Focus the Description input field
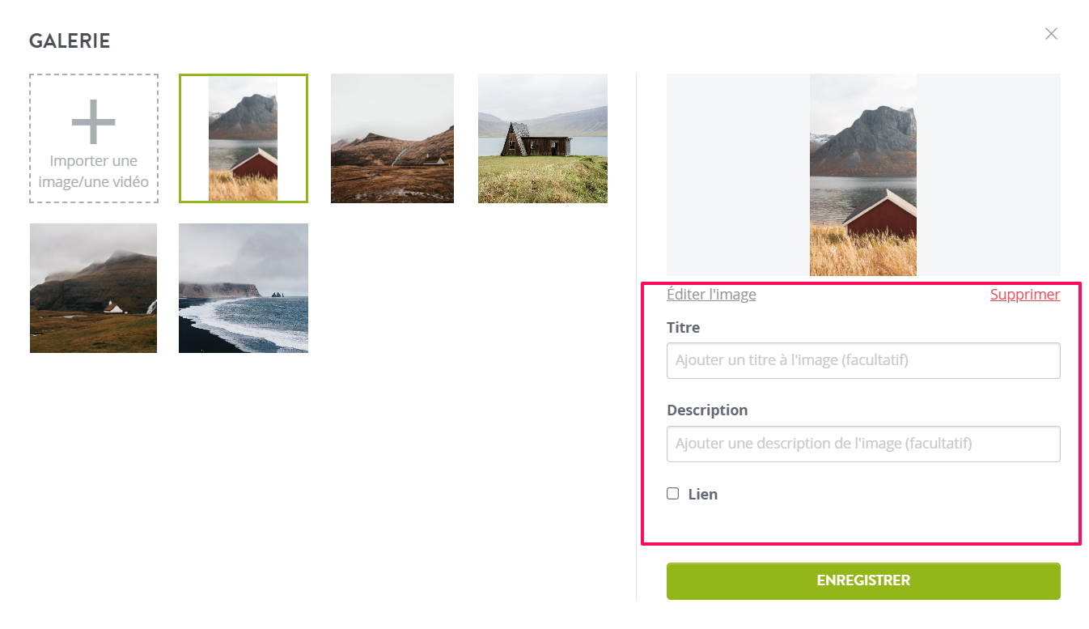Viewport: 1089px width, 629px height. (x=863, y=444)
